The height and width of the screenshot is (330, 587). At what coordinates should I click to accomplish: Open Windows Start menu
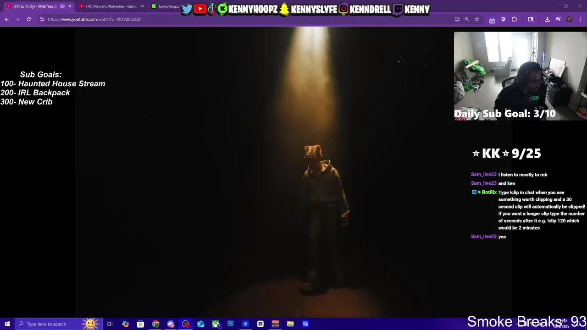(7, 324)
